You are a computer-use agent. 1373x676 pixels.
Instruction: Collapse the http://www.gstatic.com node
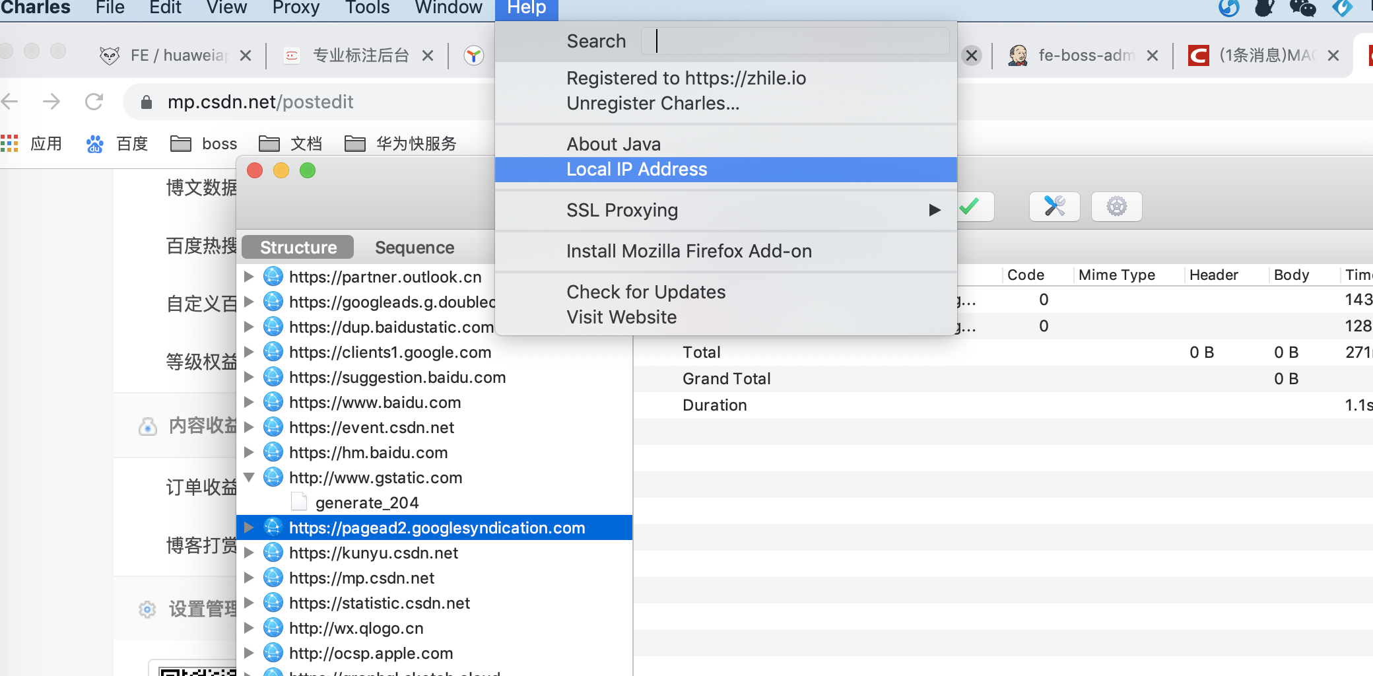pyautogui.click(x=249, y=477)
